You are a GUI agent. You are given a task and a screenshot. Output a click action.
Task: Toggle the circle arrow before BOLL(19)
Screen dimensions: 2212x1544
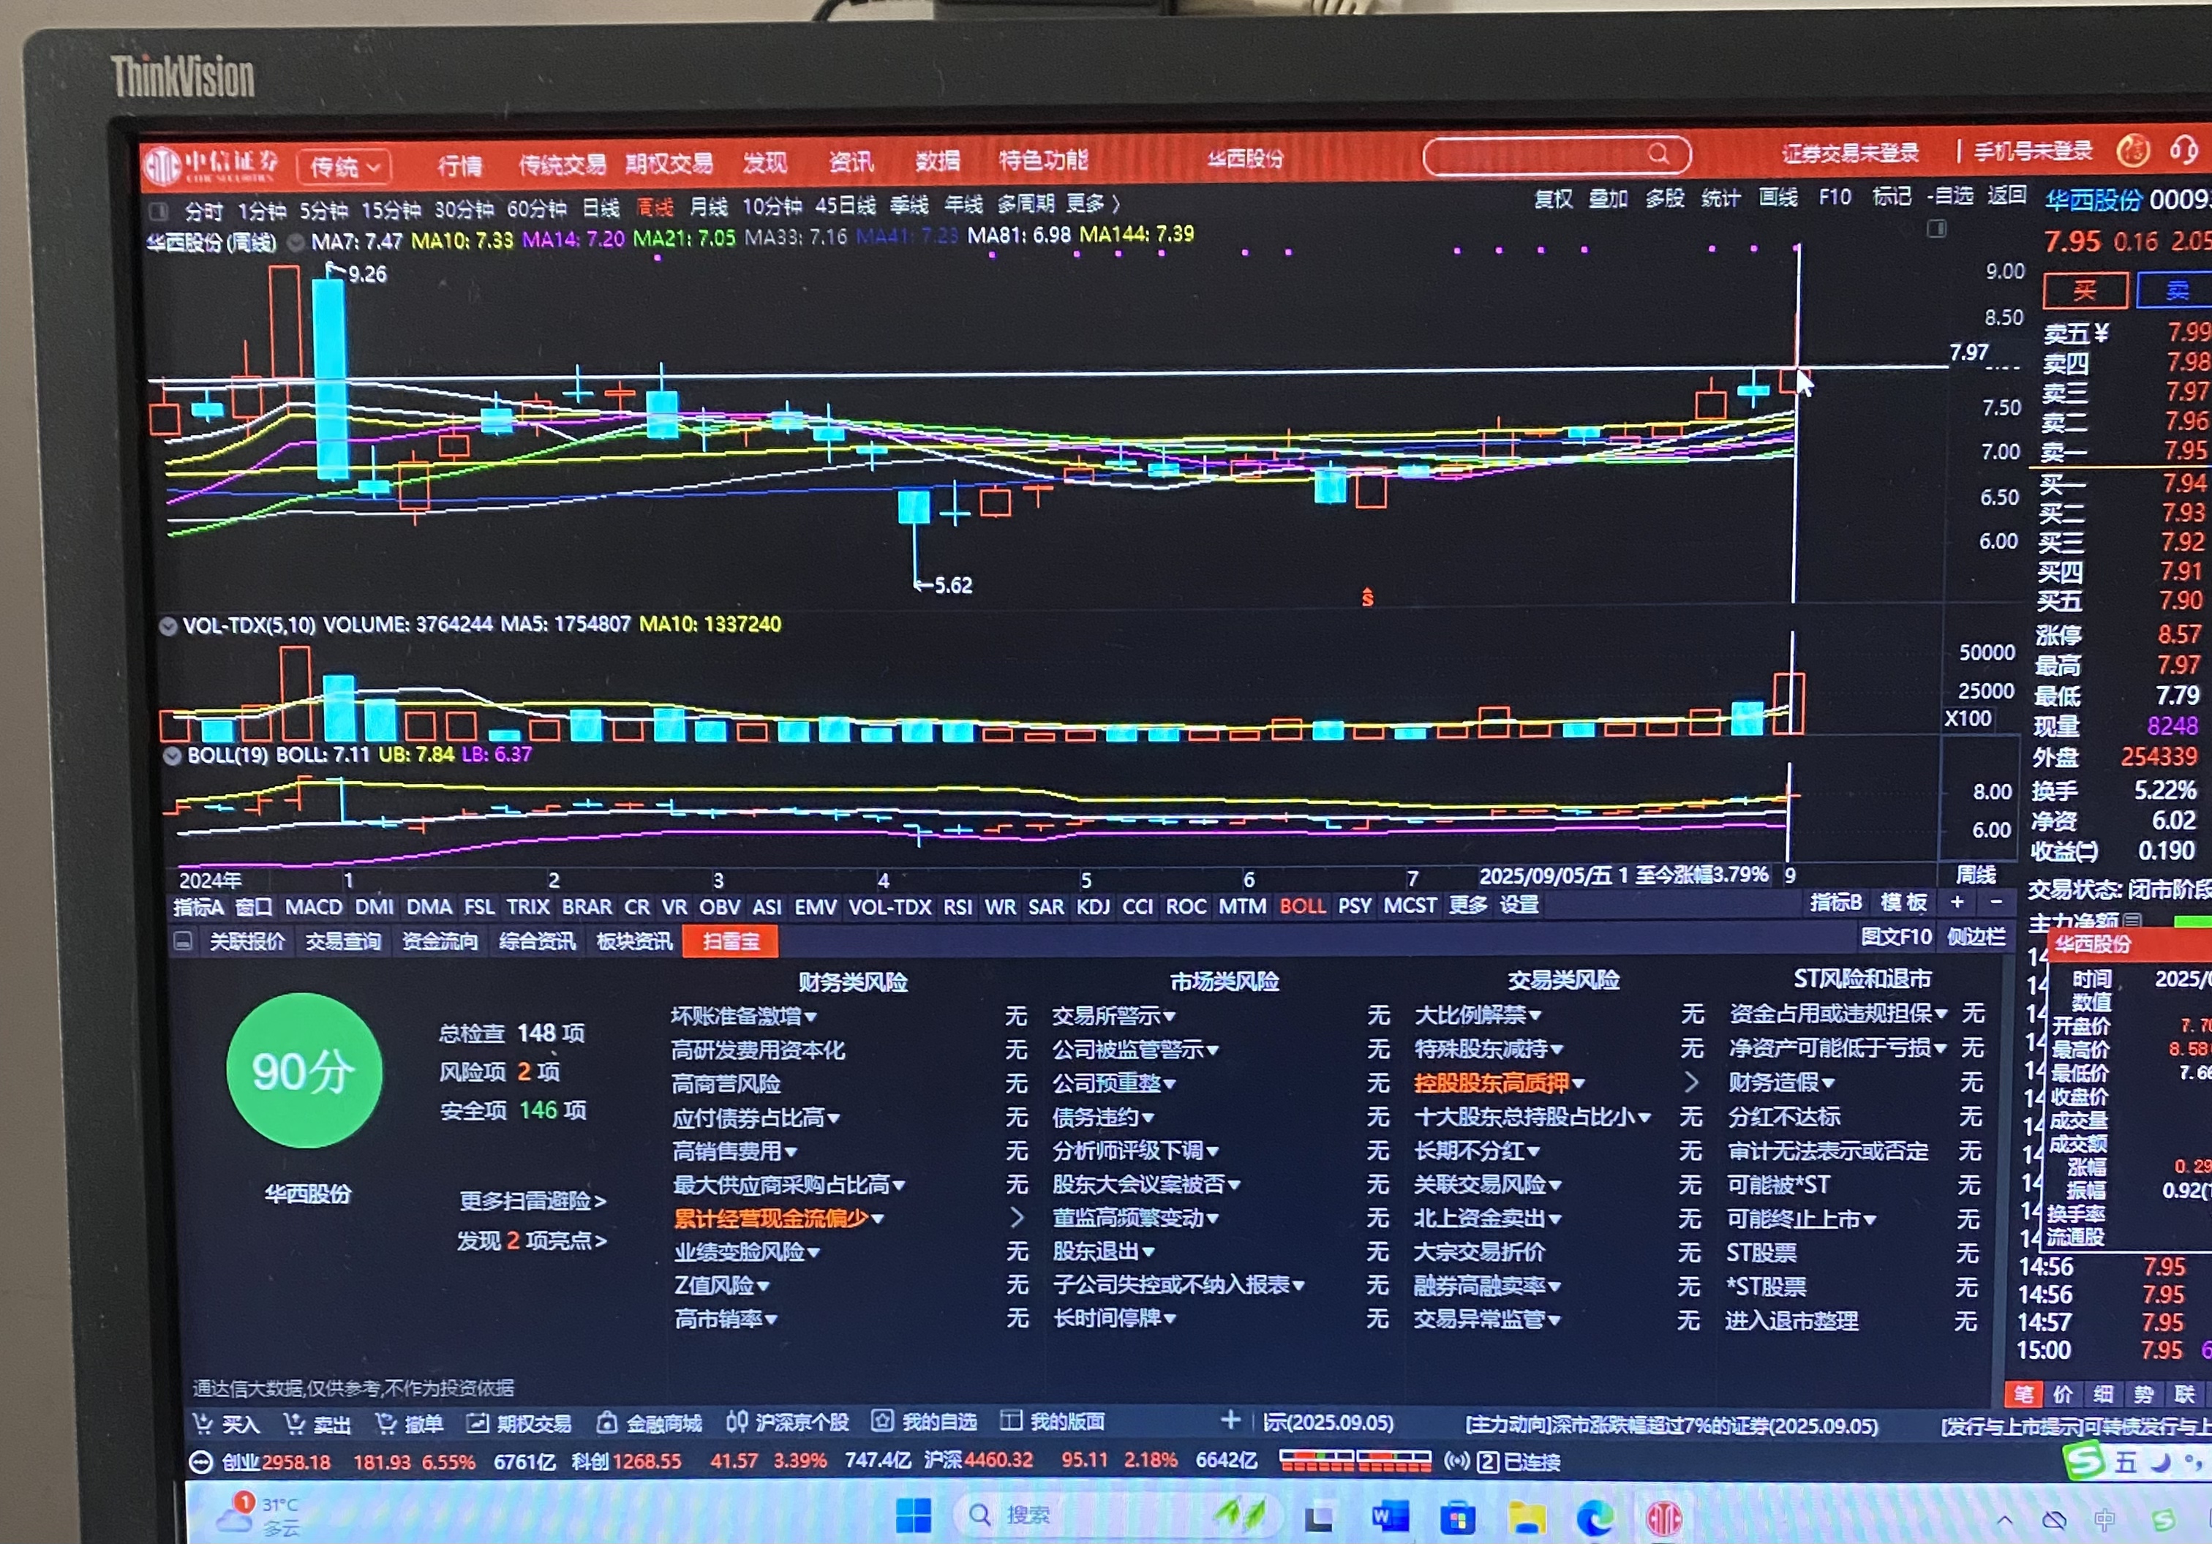[x=173, y=756]
